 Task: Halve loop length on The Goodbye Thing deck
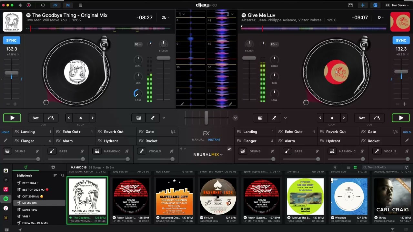[x=69, y=118]
